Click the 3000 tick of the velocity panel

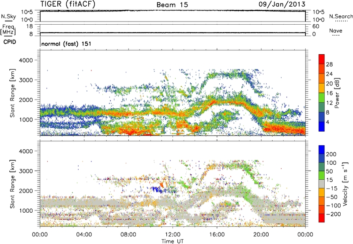click(x=26, y=171)
